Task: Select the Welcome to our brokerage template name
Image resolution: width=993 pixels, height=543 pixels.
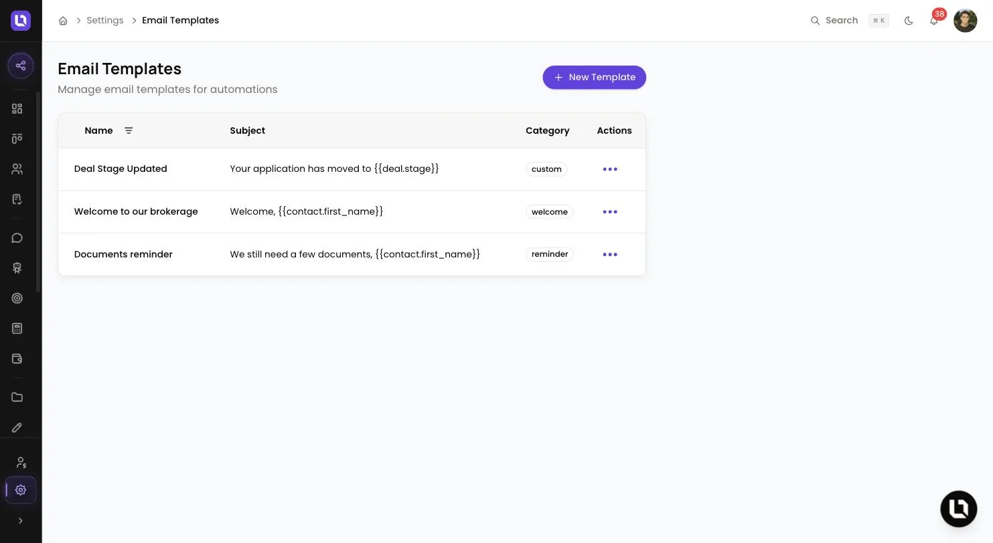Action: tap(136, 211)
